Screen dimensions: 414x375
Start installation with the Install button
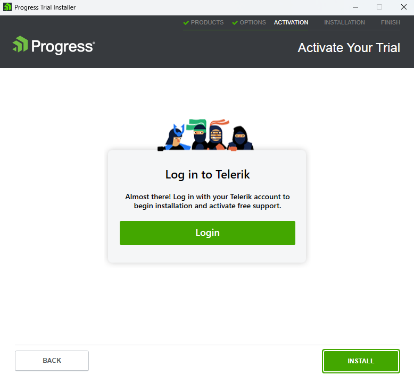pyautogui.click(x=361, y=361)
